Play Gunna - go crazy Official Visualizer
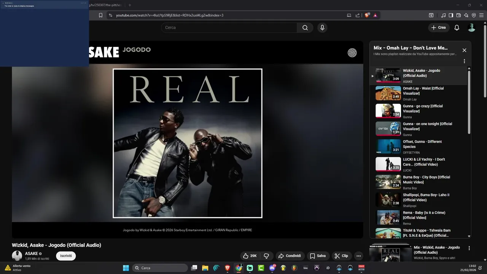 (x=419, y=111)
